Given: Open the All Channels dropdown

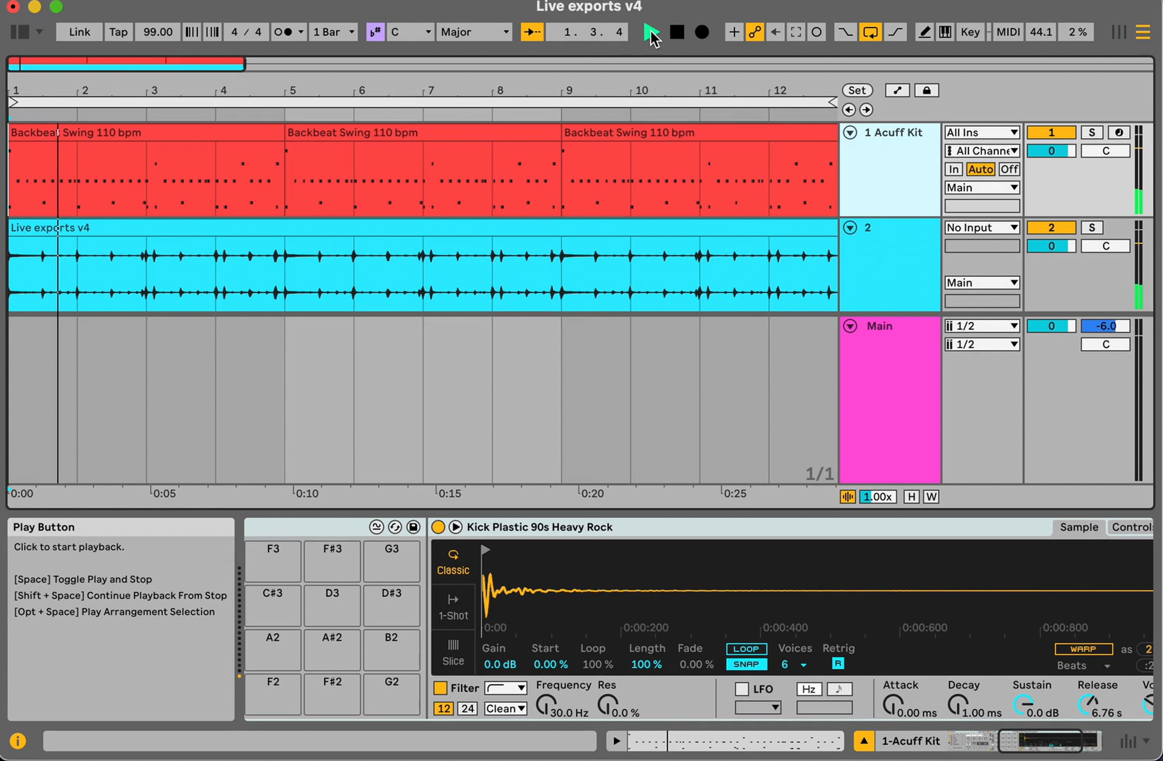Looking at the screenshot, I should pos(982,151).
